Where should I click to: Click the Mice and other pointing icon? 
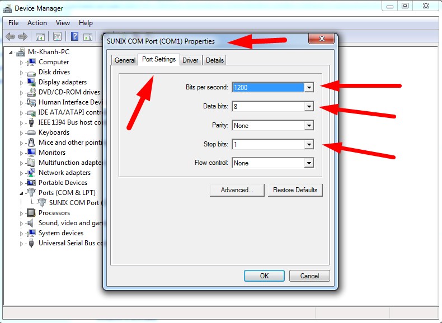click(31, 142)
